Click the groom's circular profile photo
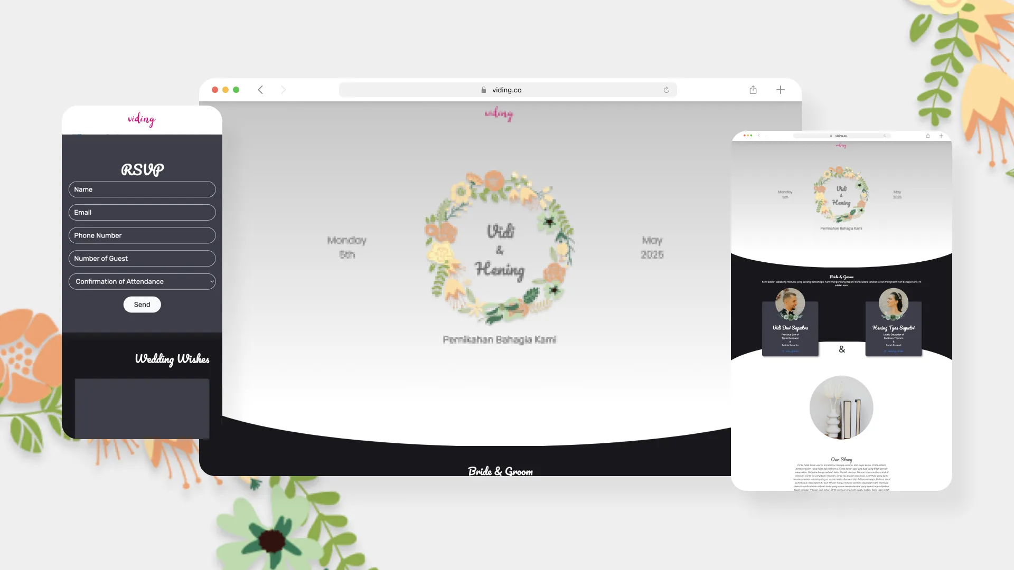1014x570 pixels. [790, 303]
